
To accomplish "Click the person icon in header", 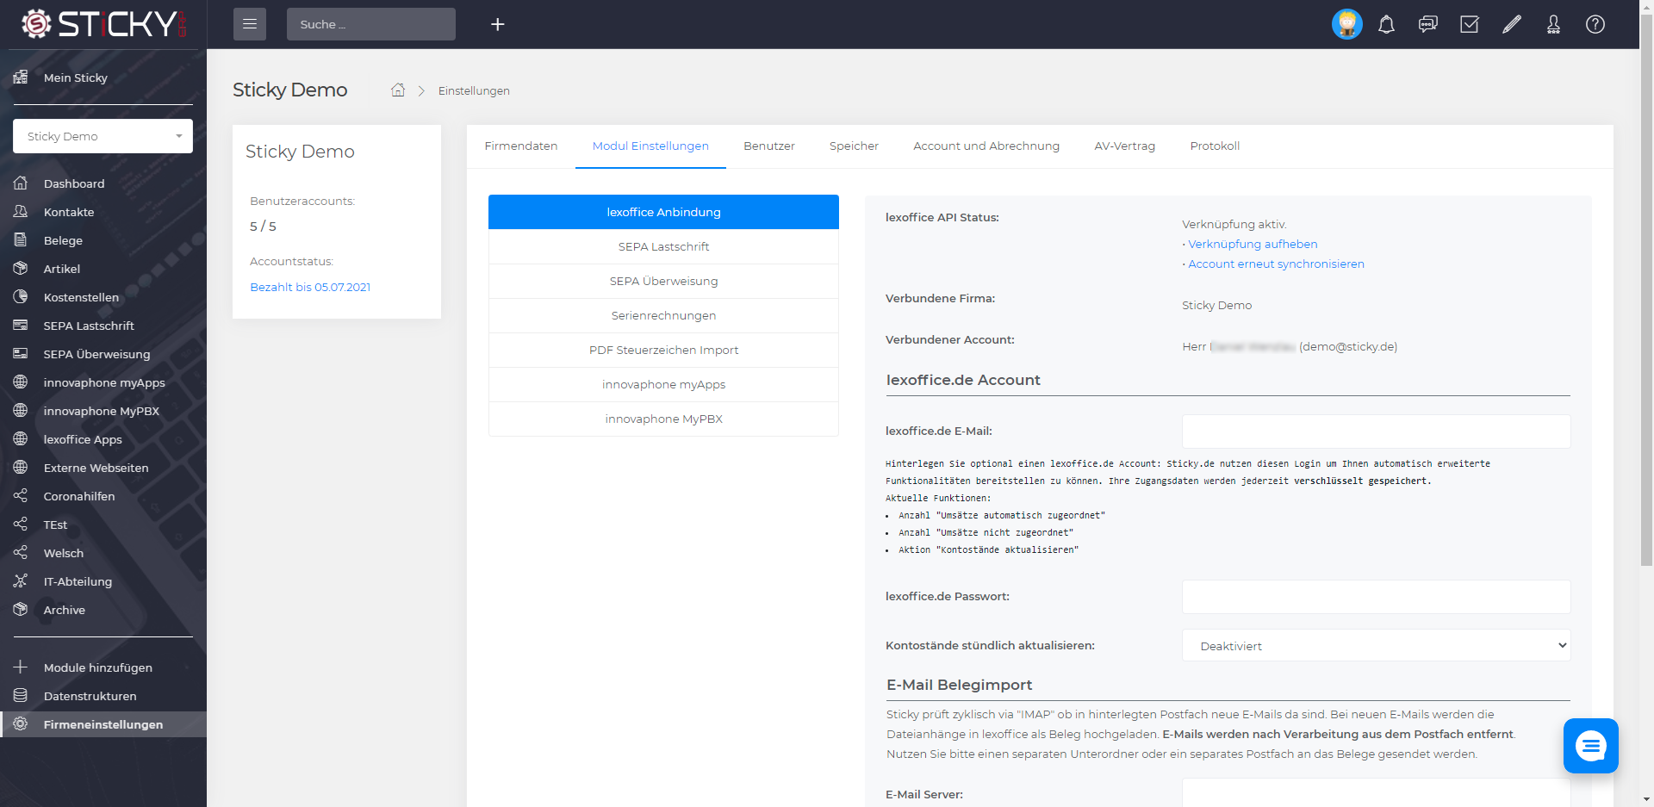I will point(1553,24).
